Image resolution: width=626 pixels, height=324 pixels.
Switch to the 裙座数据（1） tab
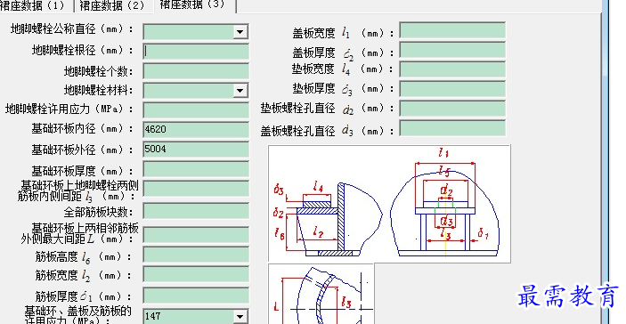pyautogui.click(x=35, y=5)
